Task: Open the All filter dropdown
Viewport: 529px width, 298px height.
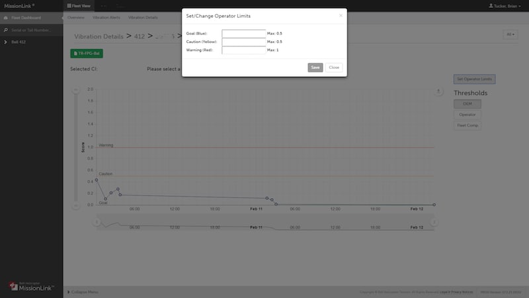Action: tap(510, 34)
